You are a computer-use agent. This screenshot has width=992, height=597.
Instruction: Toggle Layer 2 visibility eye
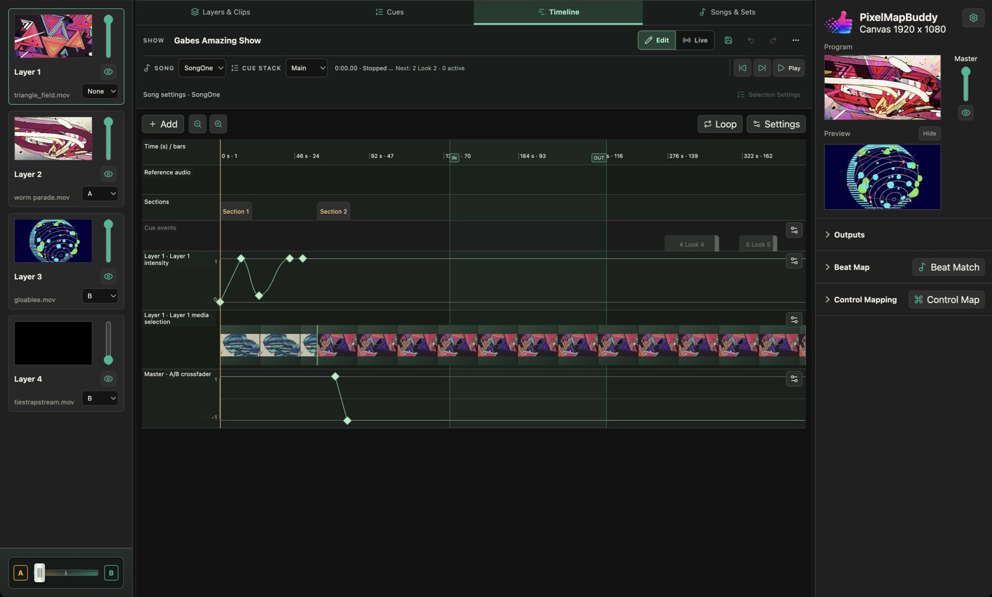tap(108, 174)
